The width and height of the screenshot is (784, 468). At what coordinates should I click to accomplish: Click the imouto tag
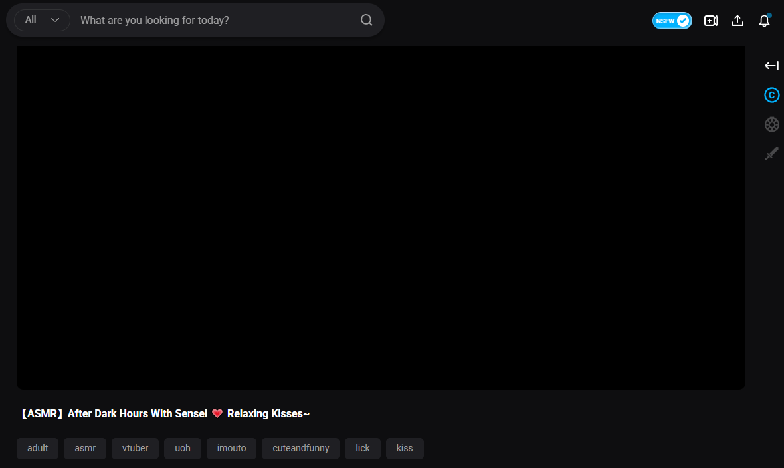click(231, 449)
